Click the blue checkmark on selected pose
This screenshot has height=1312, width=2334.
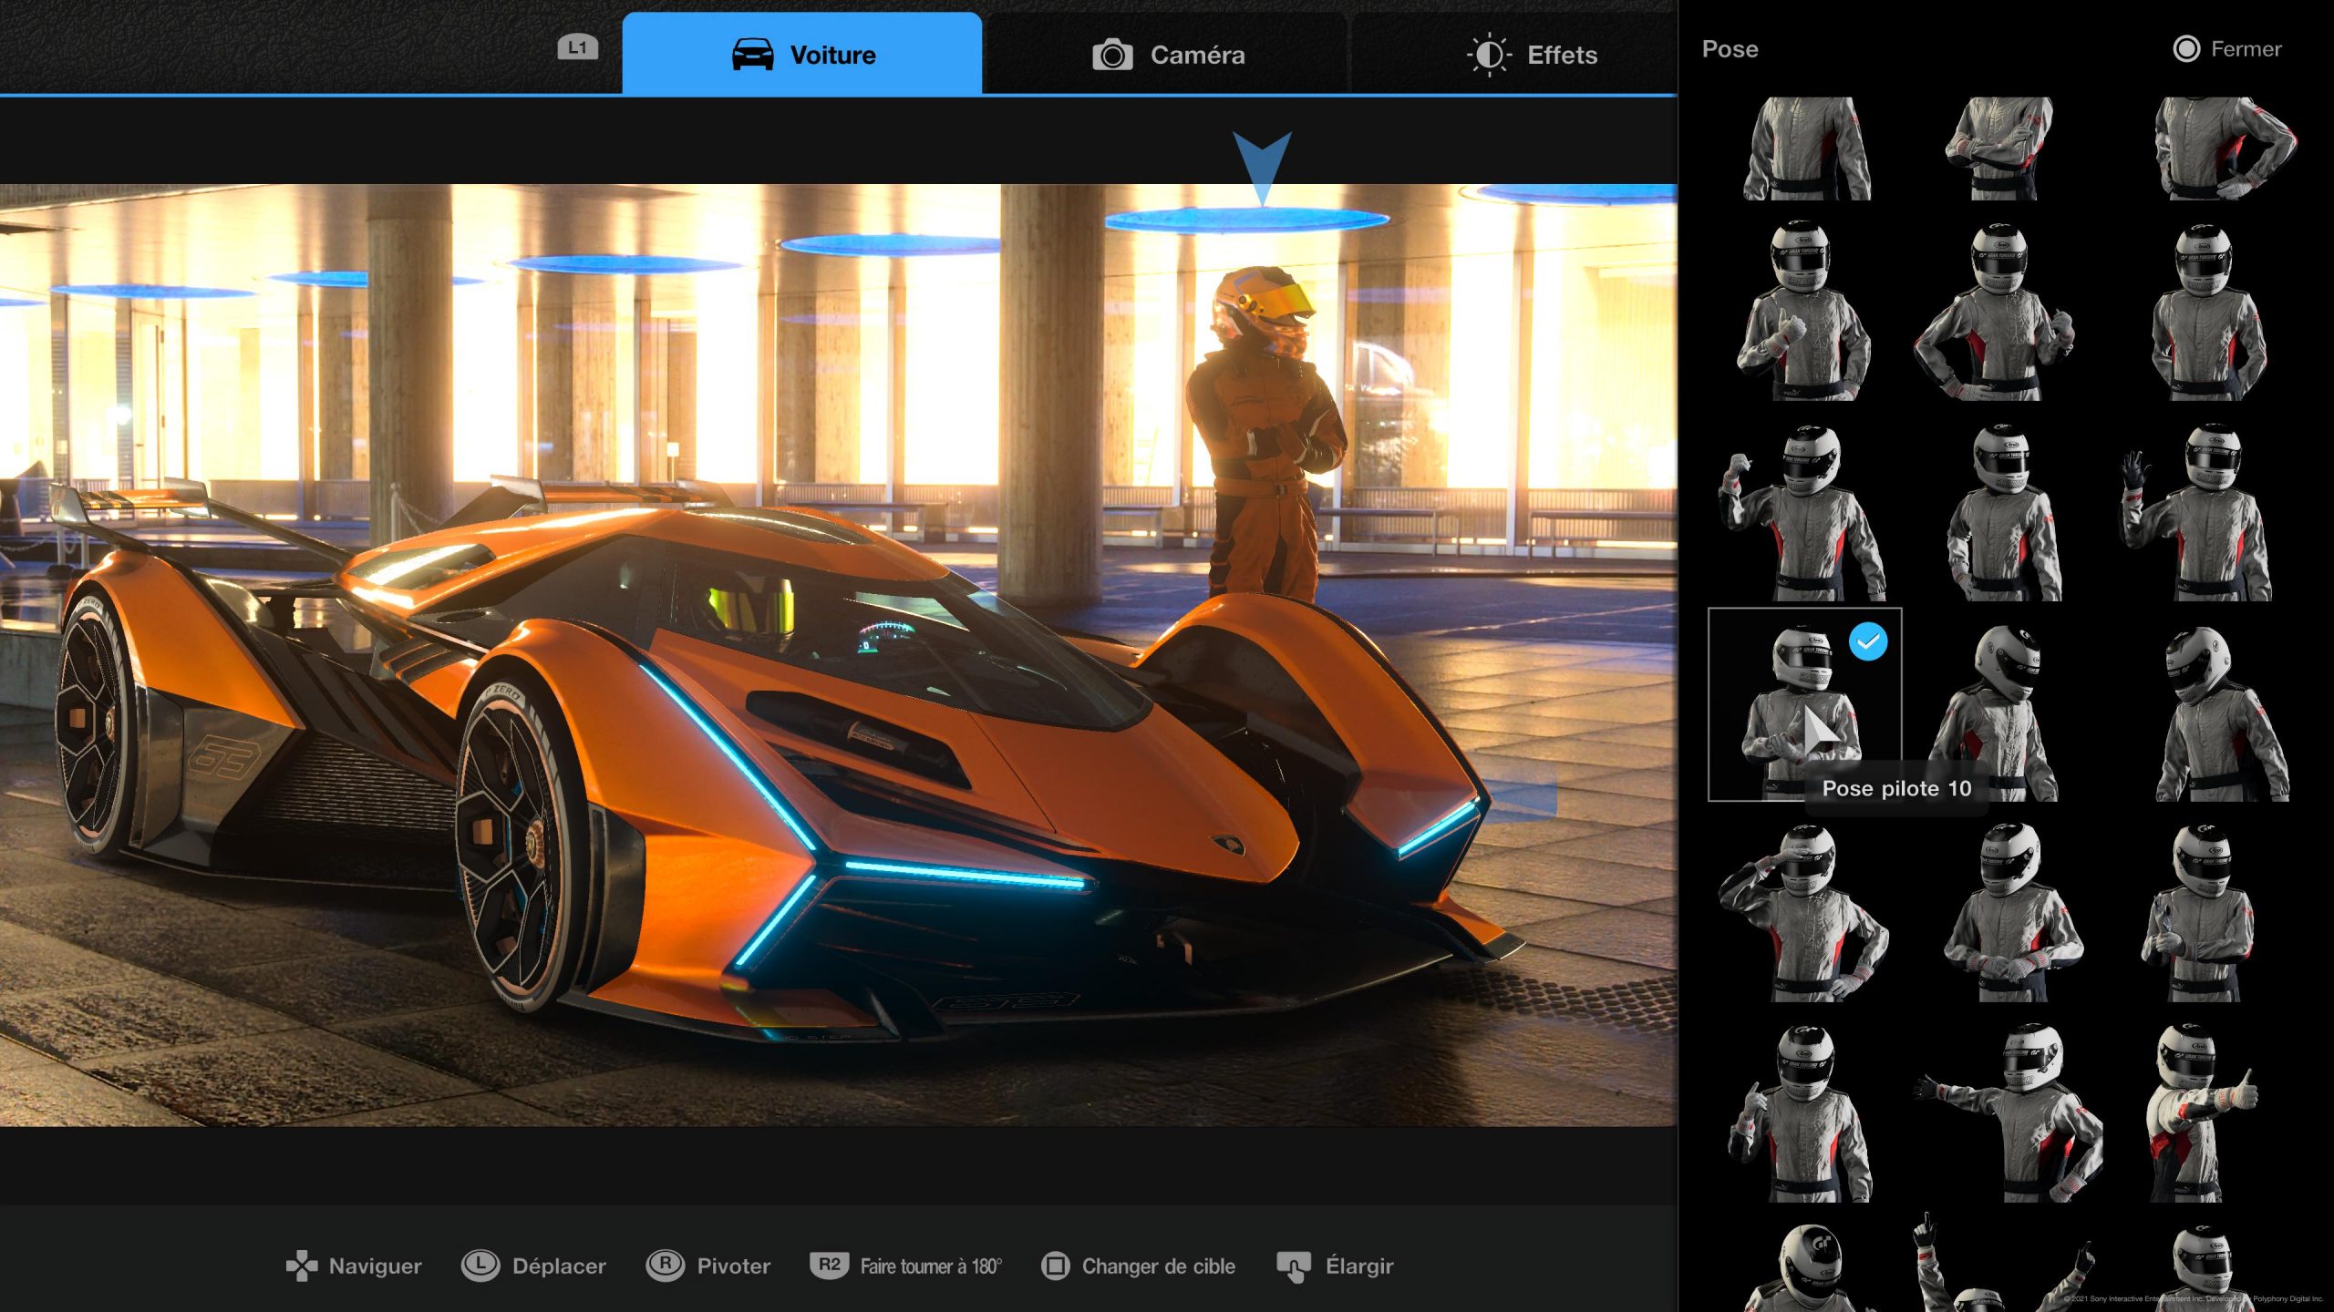click(1868, 642)
